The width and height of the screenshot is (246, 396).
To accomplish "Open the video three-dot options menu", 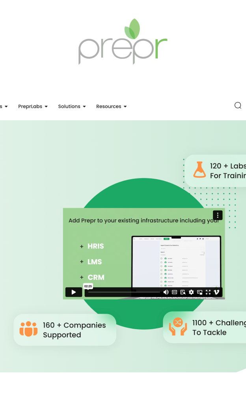I will (x=218, y=216).
